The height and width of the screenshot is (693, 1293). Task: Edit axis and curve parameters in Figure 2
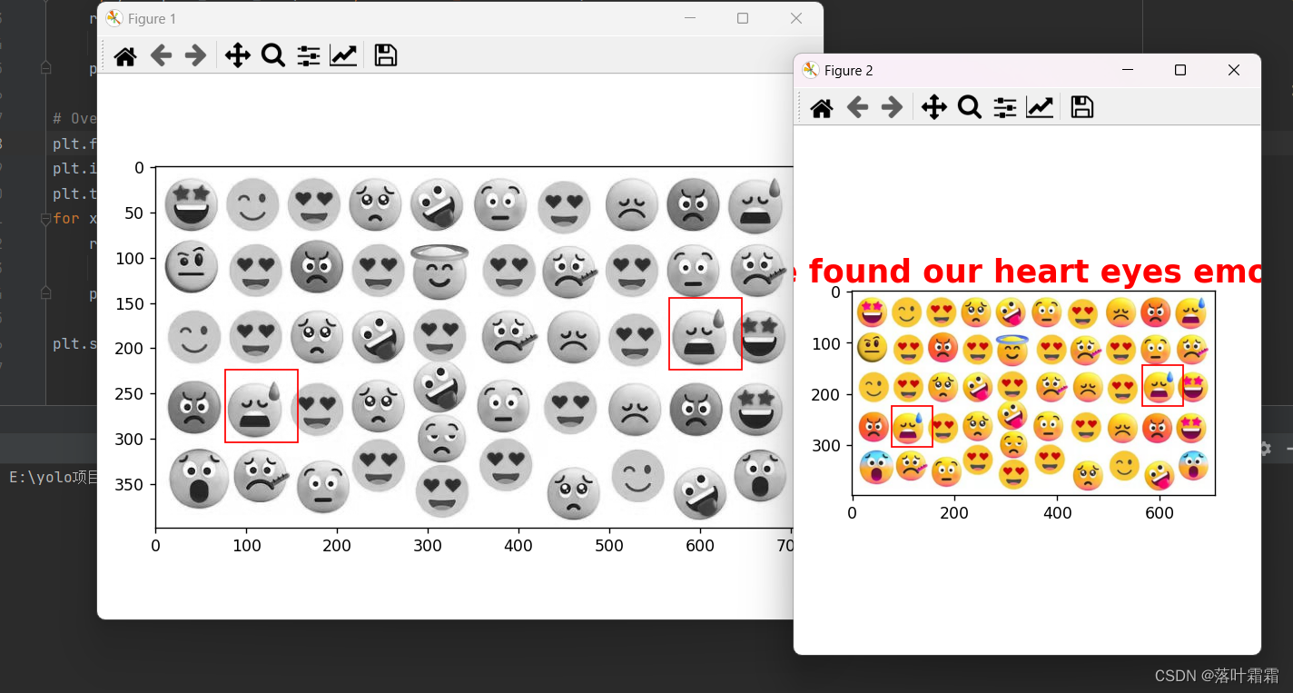tap(1040, 108)
